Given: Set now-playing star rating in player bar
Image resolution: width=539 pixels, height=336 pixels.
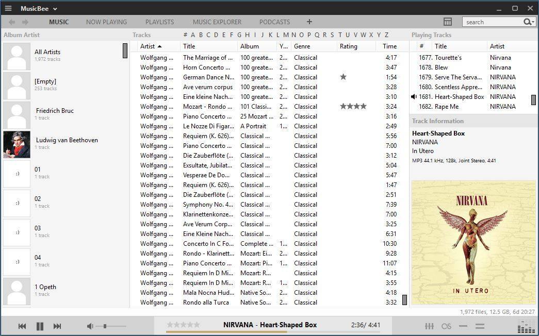Looking at the screenshot, I should pos(183,325).
